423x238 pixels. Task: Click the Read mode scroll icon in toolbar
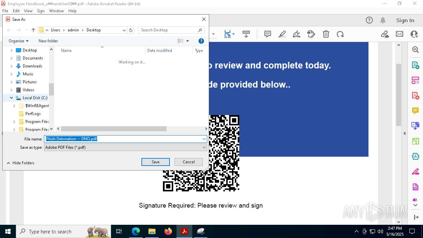(246, 34)
